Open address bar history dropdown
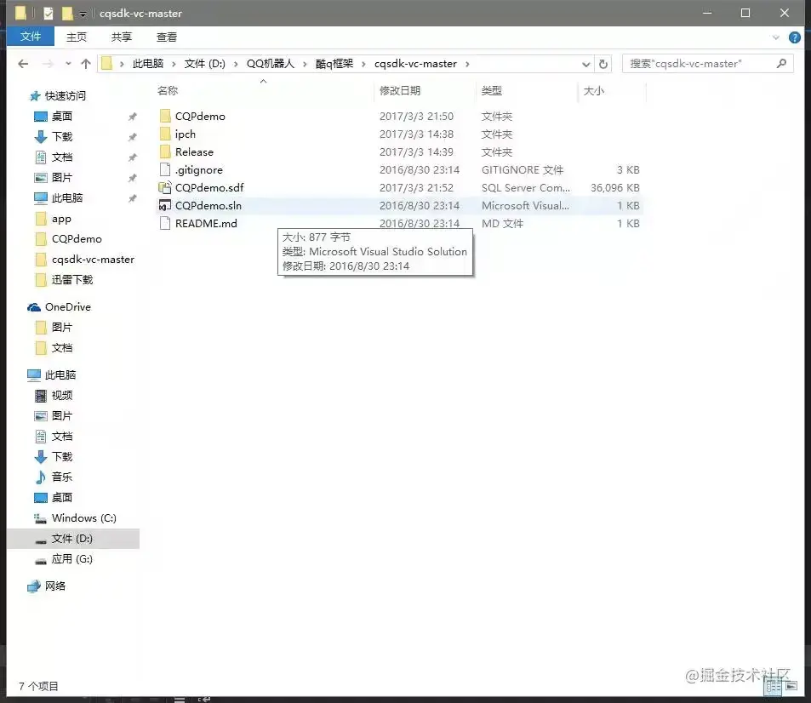The image size is (811, 703). [585, 64]
